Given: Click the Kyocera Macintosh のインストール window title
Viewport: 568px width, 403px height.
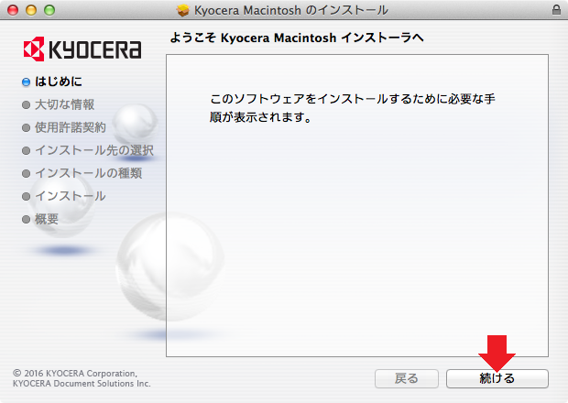Looking at the screenshot, I should 290,10.
